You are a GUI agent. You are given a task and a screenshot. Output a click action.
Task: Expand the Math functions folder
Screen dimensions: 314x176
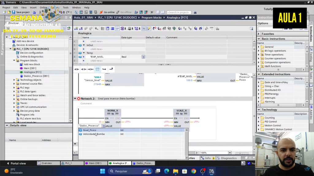tap(258, 66)
